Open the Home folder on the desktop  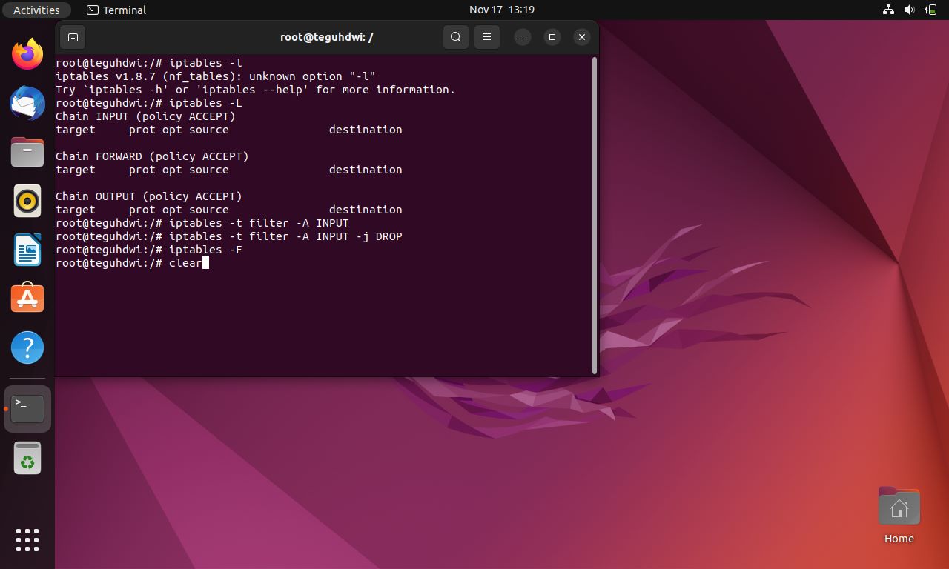pyautogui.click(x=899, y=516)
